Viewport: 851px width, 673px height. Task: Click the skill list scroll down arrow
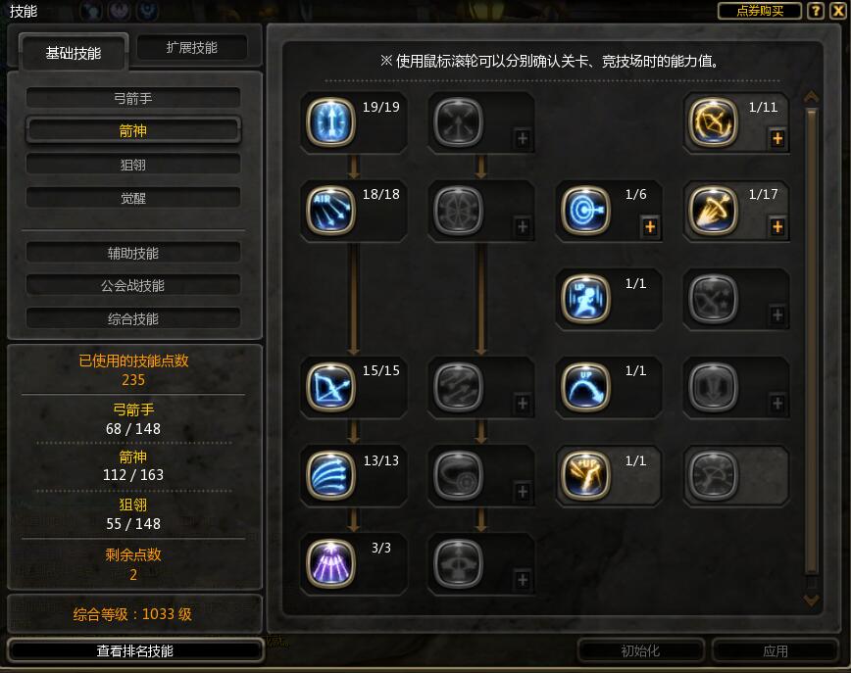812,600
